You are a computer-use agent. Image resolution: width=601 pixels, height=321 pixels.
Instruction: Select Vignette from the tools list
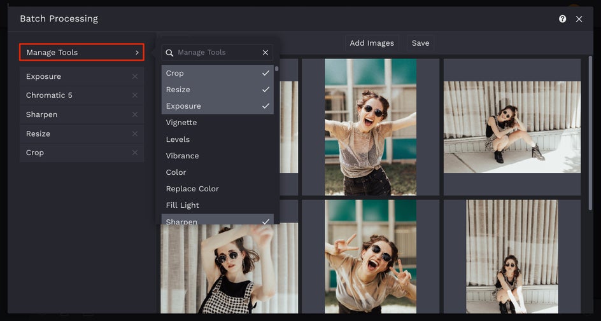click(x=181, y=123)
